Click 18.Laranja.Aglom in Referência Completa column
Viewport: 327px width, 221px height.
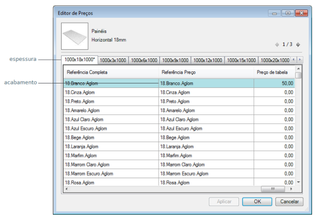click(x=111, y=146)
